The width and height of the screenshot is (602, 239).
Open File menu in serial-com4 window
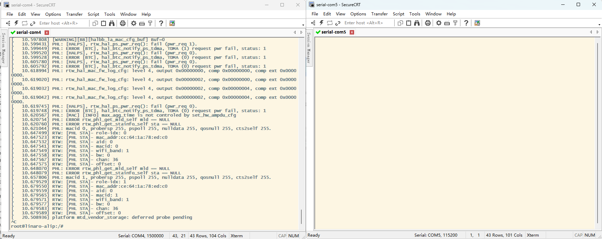point(10,14)
